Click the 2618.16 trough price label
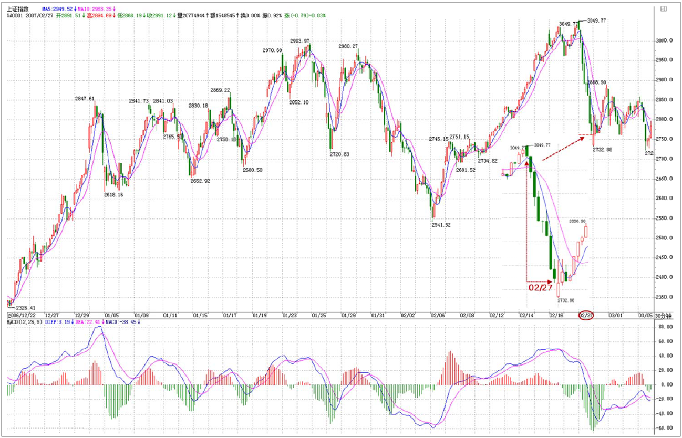The height and width of the screenshot is (438, 682). [113, 194]
